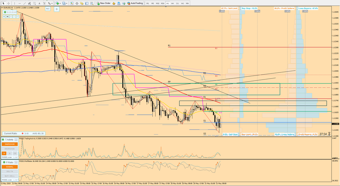Open the Navigator star-folder icon
The height and width of the screenshot is (186, 340).
coord(82,3)
